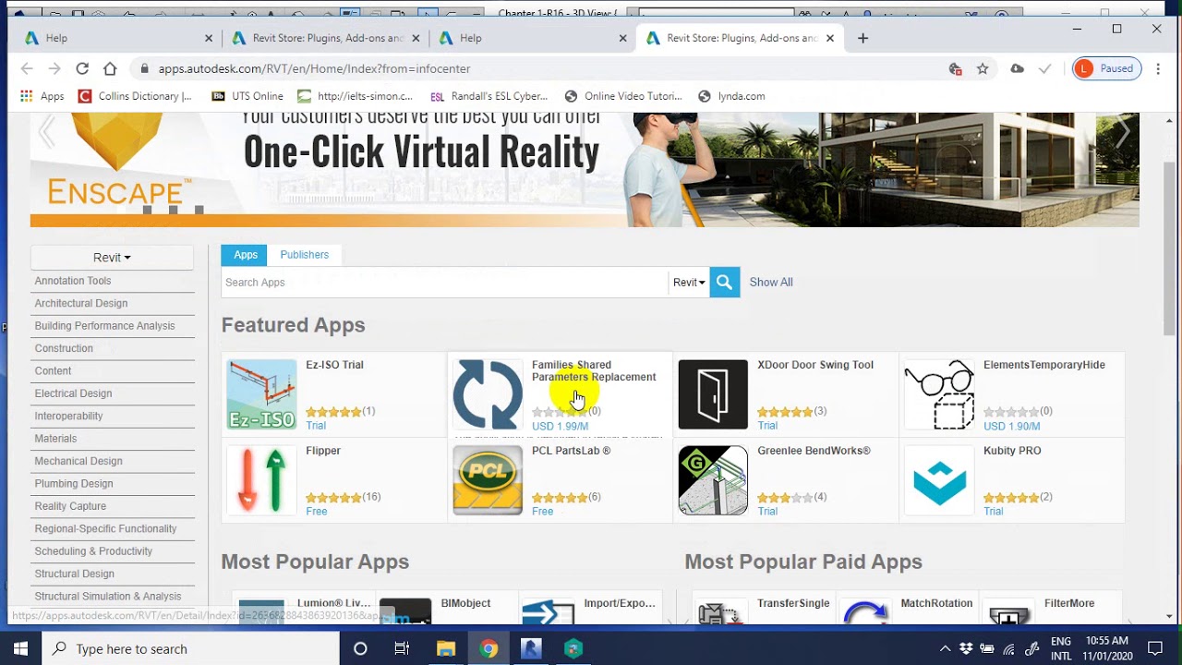Open Scheduling & Productivity category
1182x665 pixels.
(x=93, y=551)
